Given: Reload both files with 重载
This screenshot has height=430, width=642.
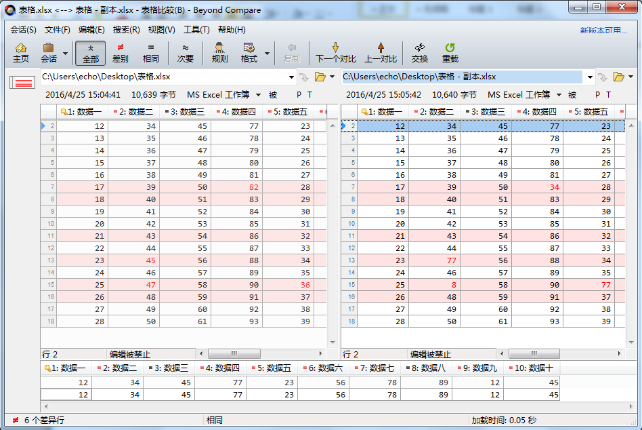Looking at the screenshot, I should tap(450, 52).
